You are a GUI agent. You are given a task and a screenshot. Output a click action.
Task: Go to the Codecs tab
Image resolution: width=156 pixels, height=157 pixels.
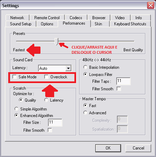point(76,18)
